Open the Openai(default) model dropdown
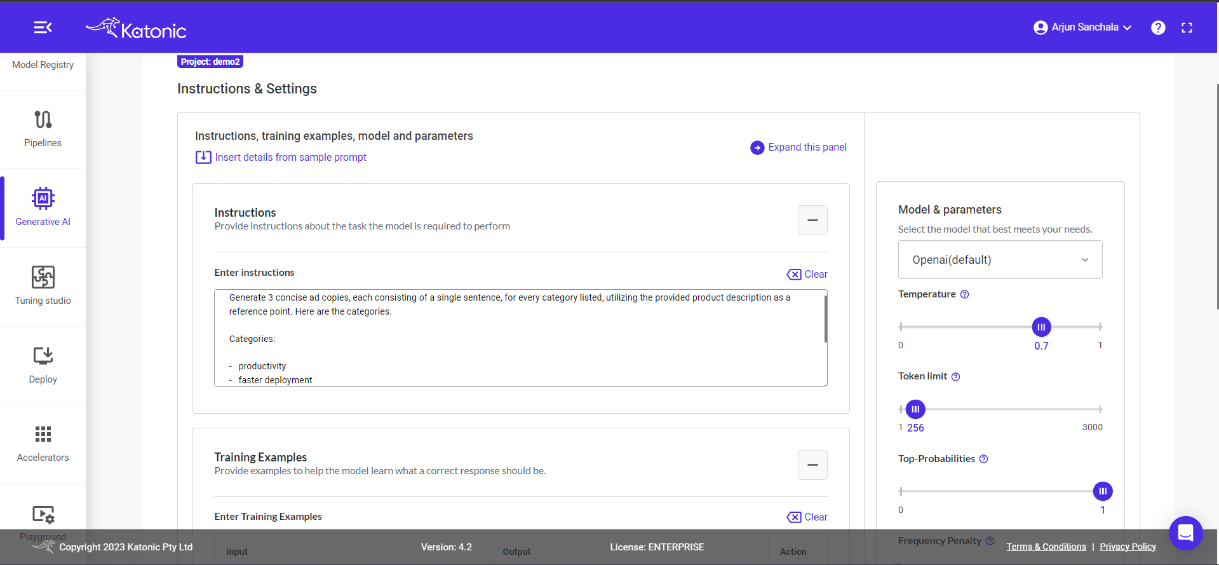Image resolution: width=1219 pixels, height=565 pixels. click(x=1000, y=259)
